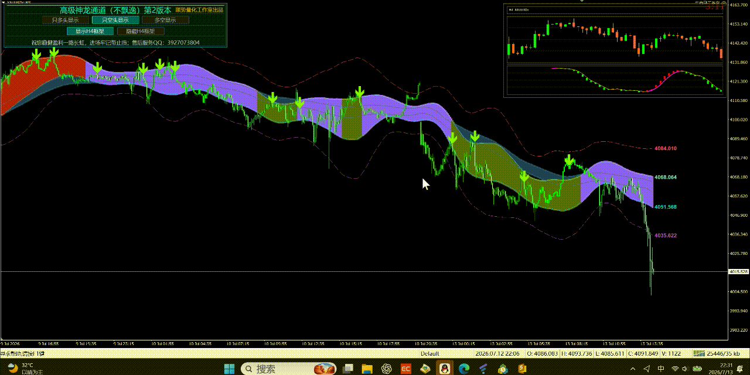Open the red EC app on taskbar

tap(405, 369)
